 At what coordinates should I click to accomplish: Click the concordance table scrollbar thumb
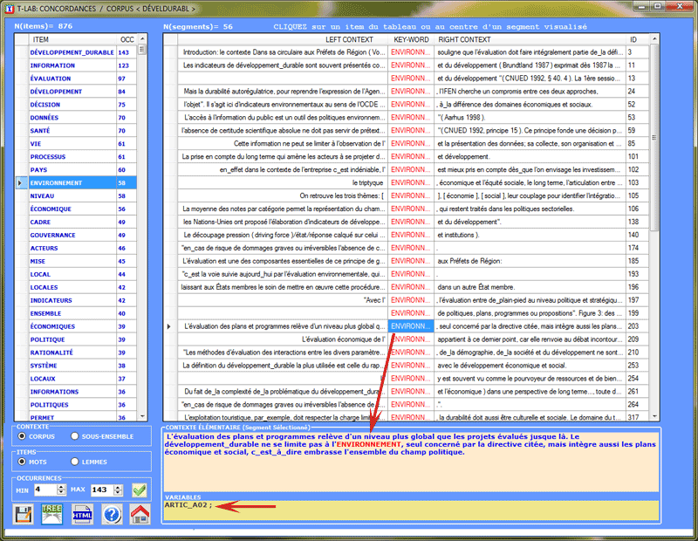654,137
